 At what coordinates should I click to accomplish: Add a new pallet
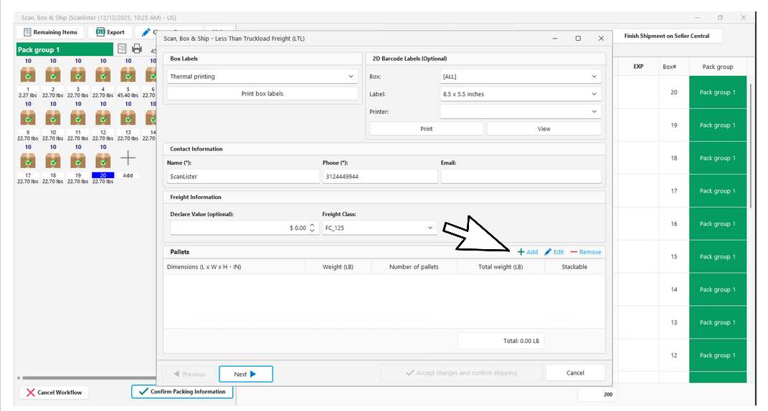pyautogui.click(x=527, y=252)
